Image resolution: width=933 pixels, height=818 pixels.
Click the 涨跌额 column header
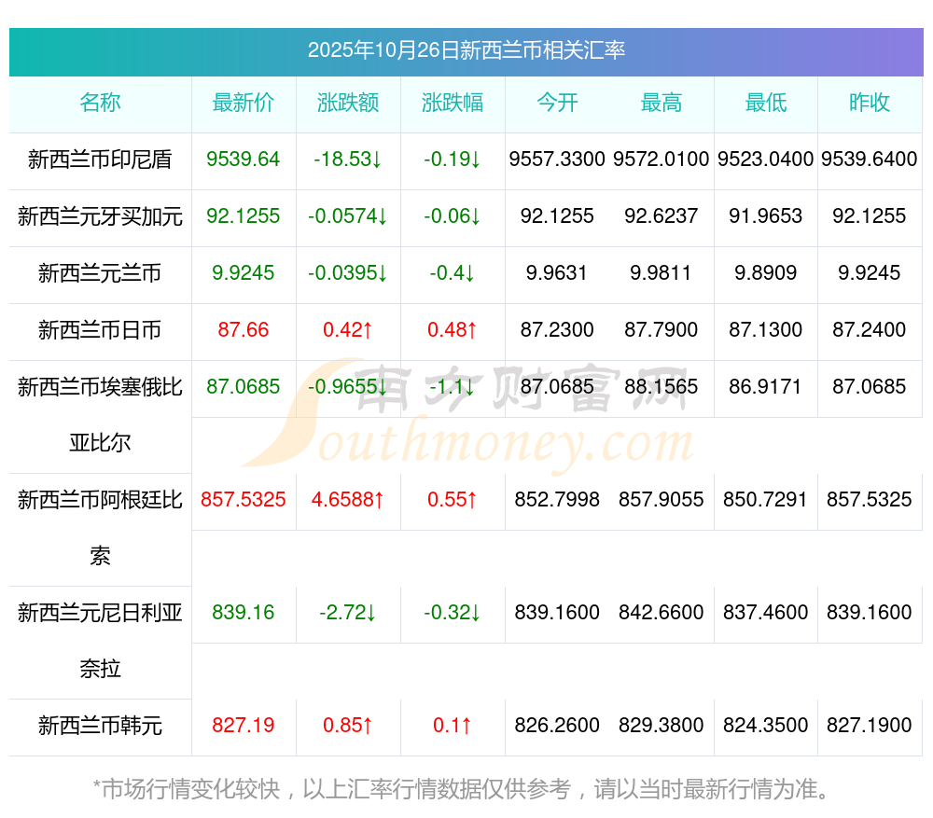pyautogui.click(x=348, y=103)
